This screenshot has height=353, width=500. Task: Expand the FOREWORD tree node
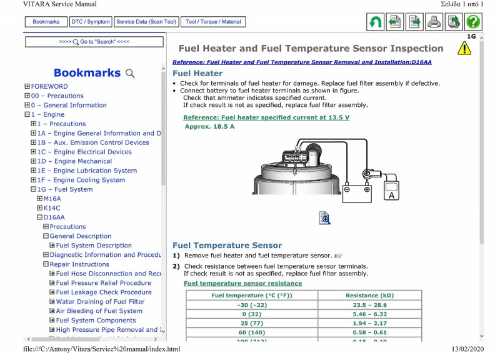click(x=27, y=86)
